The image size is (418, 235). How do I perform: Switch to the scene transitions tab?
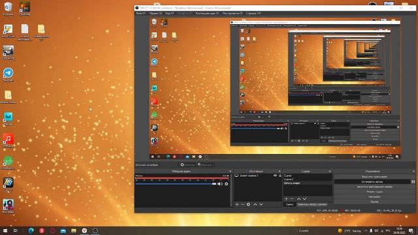(x=312, y=204)
